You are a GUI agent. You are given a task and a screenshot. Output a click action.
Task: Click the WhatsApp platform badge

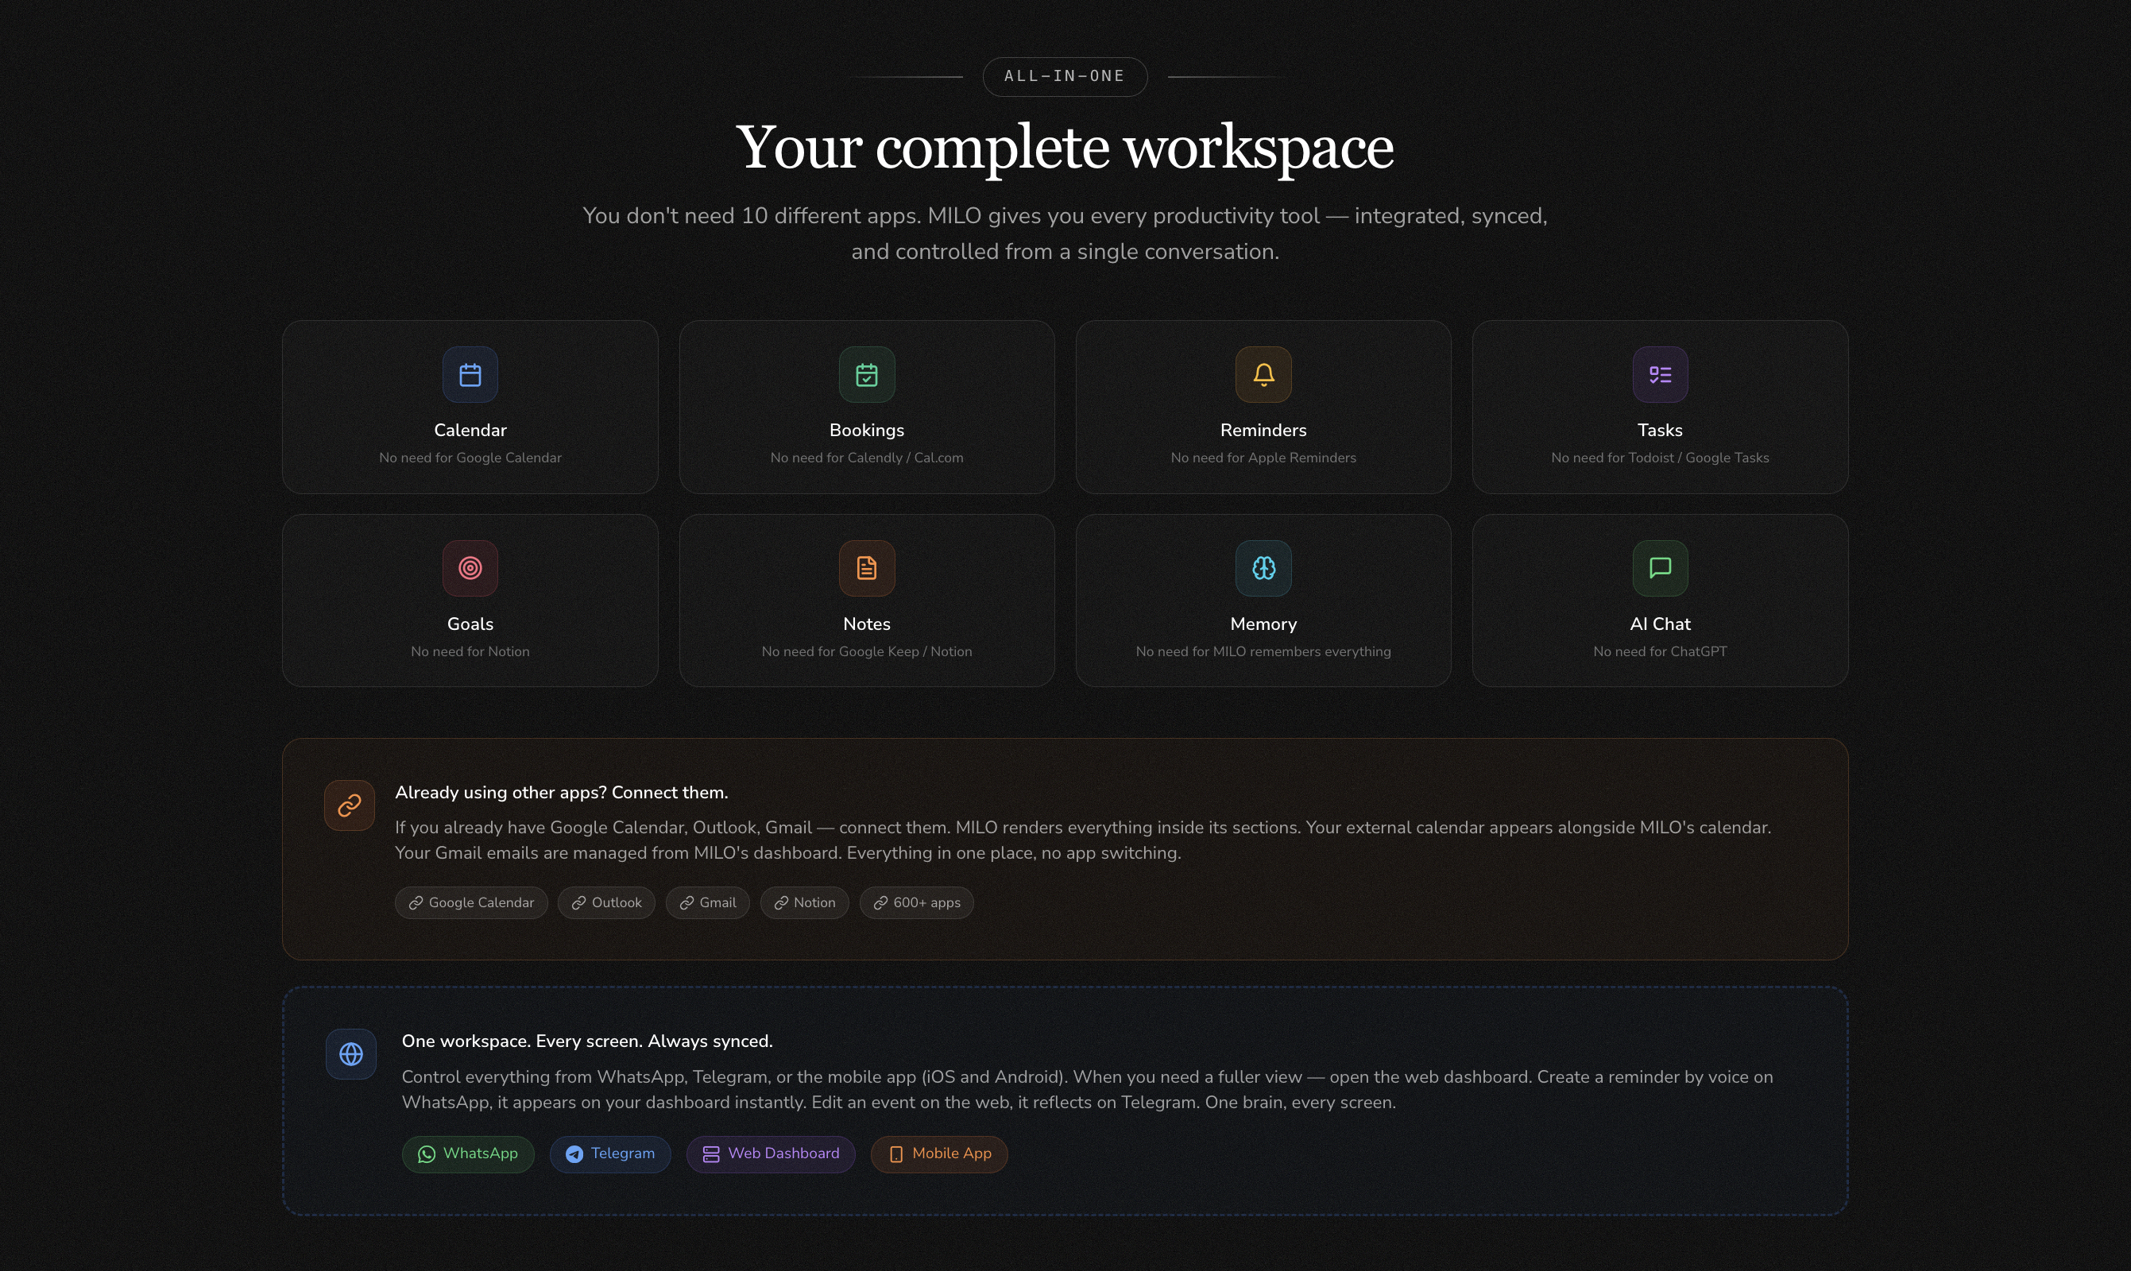(468, 1153)
